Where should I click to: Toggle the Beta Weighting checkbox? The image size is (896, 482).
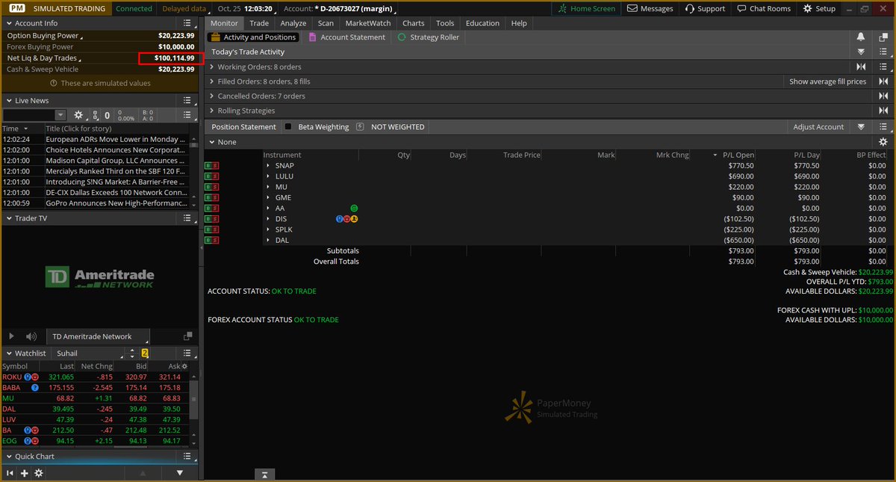[x=288, y=127]
